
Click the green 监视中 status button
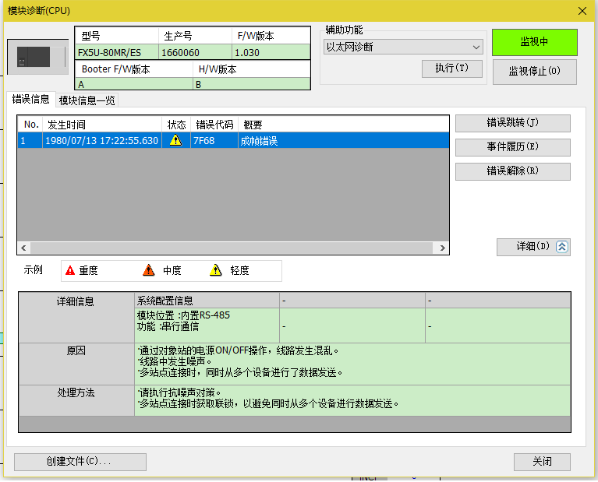[x=534, y=42]
